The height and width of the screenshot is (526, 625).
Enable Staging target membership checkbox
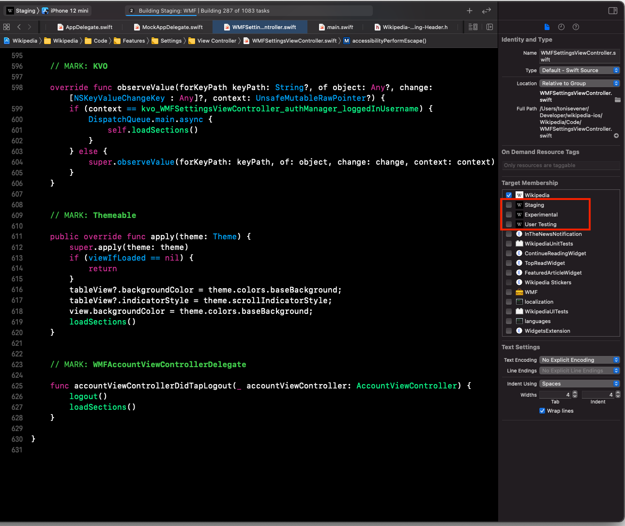point(509,205)
